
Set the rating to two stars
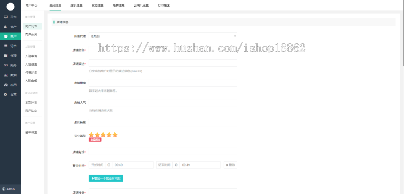(x=97, y=135)
